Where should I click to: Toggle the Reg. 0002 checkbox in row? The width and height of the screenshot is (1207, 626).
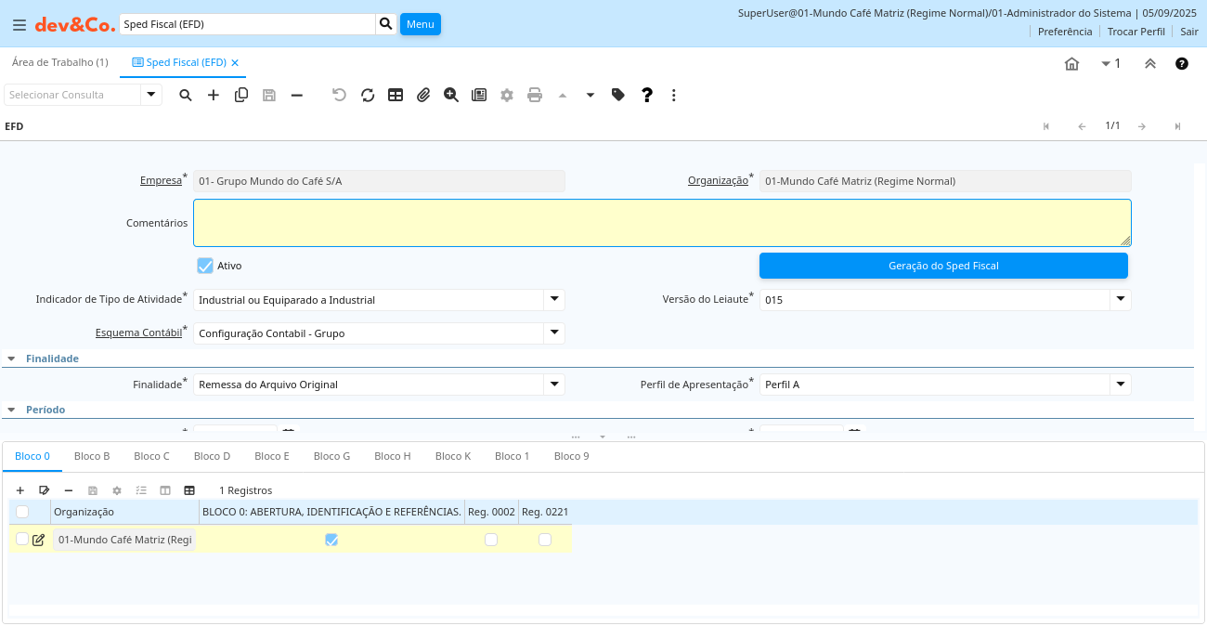491,540
